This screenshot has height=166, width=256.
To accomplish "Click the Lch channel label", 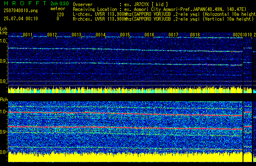I will click(x=4, y=29).
